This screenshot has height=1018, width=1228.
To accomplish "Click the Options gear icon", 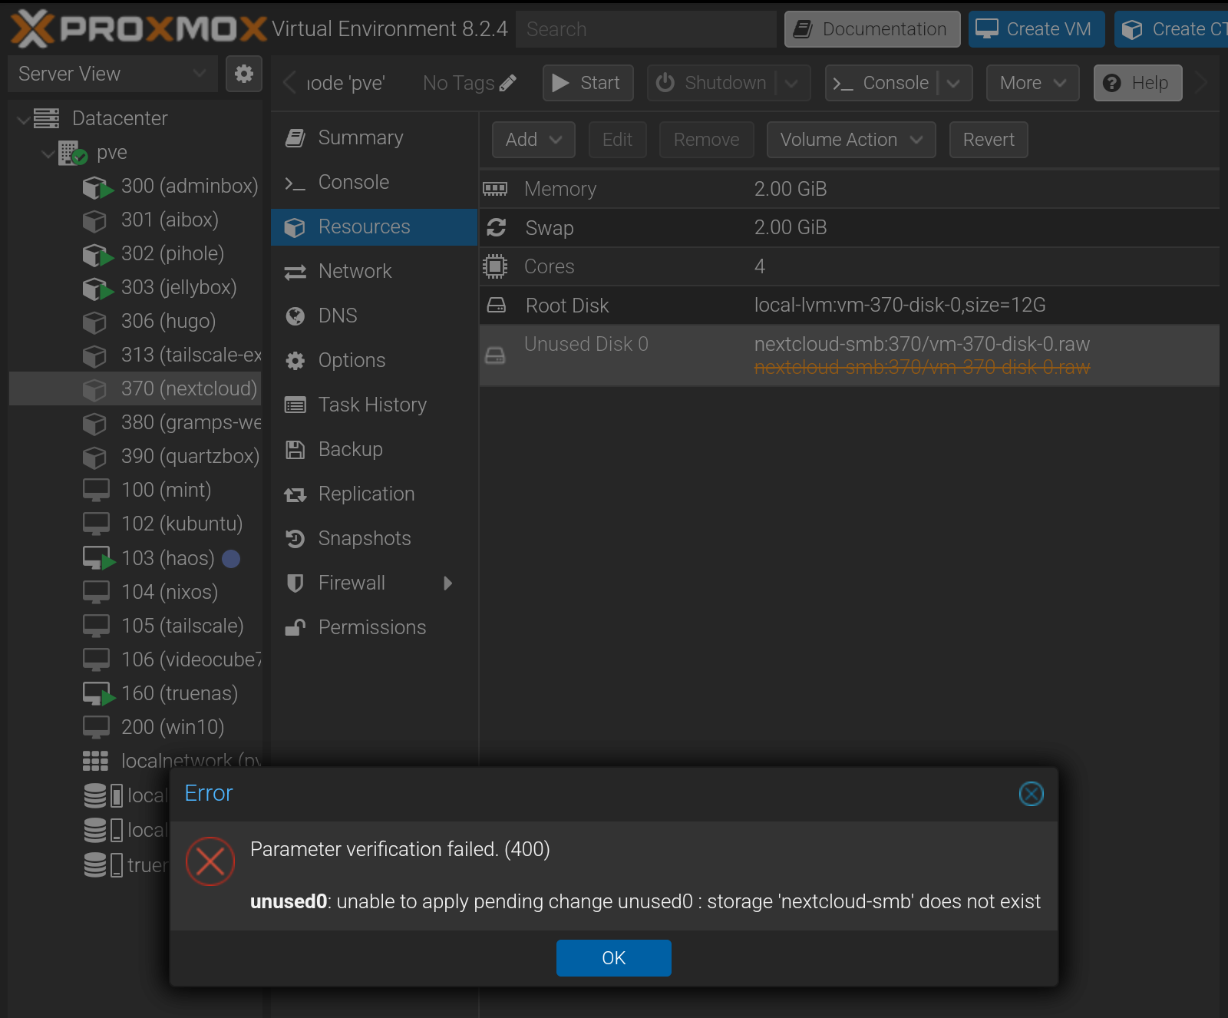I will coord(295,361).
